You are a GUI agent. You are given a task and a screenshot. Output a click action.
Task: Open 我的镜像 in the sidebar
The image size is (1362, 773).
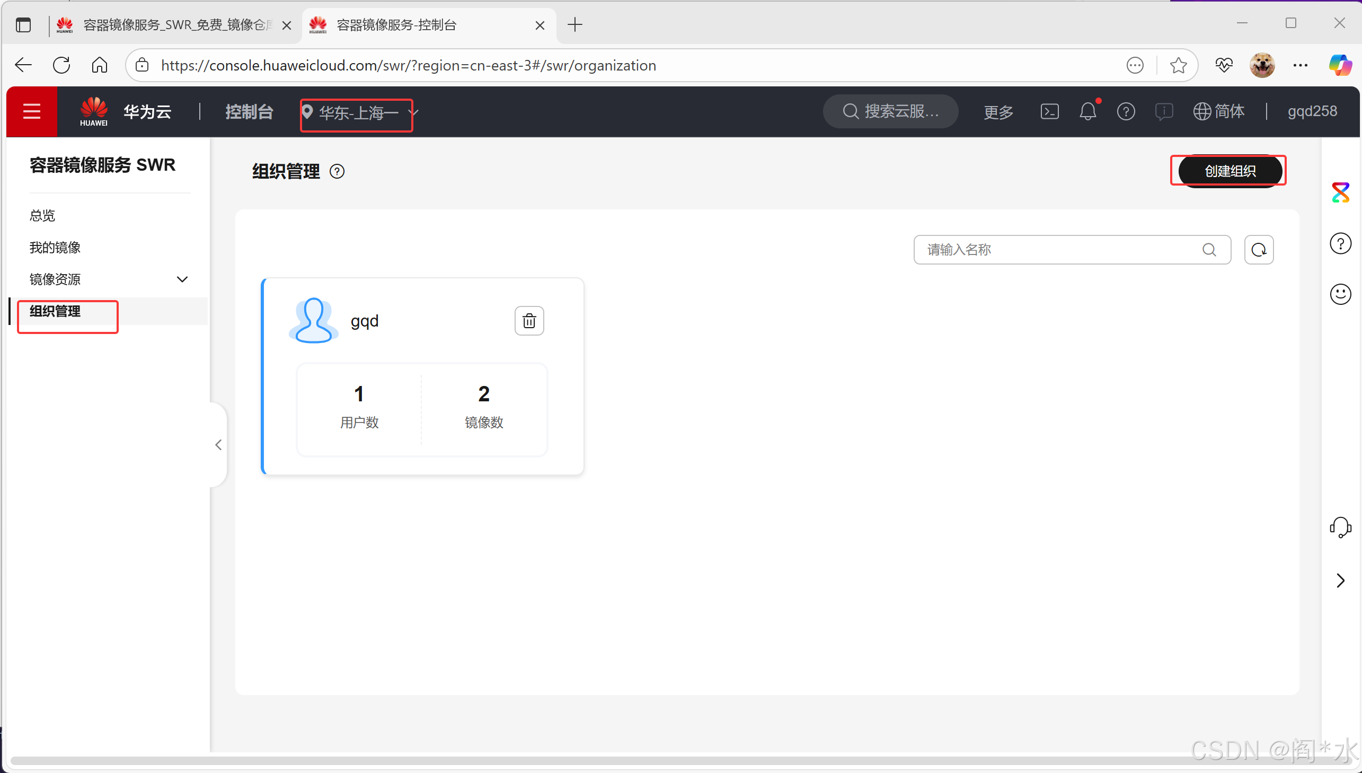55,248
